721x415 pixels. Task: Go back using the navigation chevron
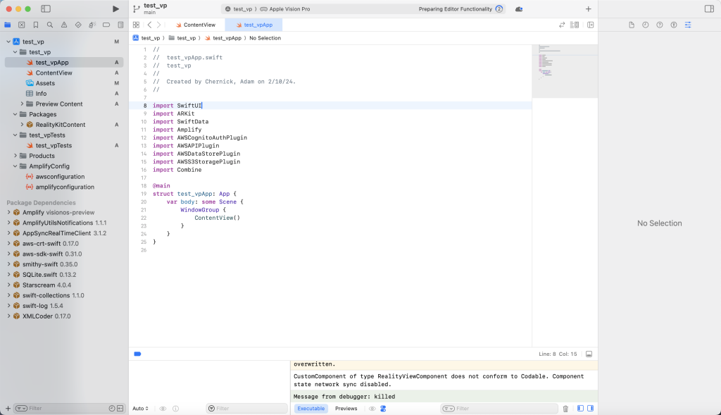coord(149,24)
